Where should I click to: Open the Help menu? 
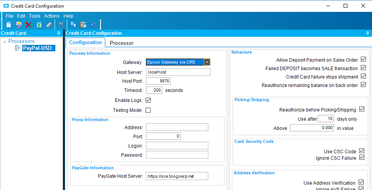point(68,16)
